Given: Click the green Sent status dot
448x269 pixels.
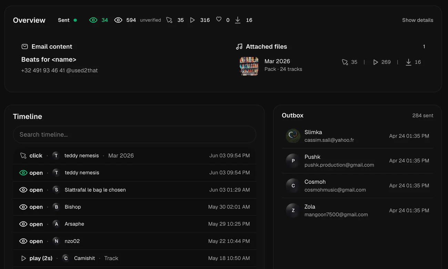Looking at the screenshot, I should [75, 20].
